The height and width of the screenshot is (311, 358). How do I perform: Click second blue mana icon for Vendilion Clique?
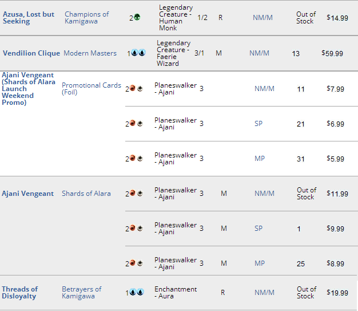click(142, 53)
